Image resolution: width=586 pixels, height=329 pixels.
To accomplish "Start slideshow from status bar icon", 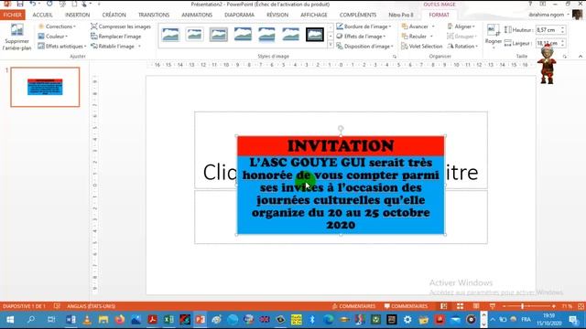I will pyautogui.click(x=493, y=306).
